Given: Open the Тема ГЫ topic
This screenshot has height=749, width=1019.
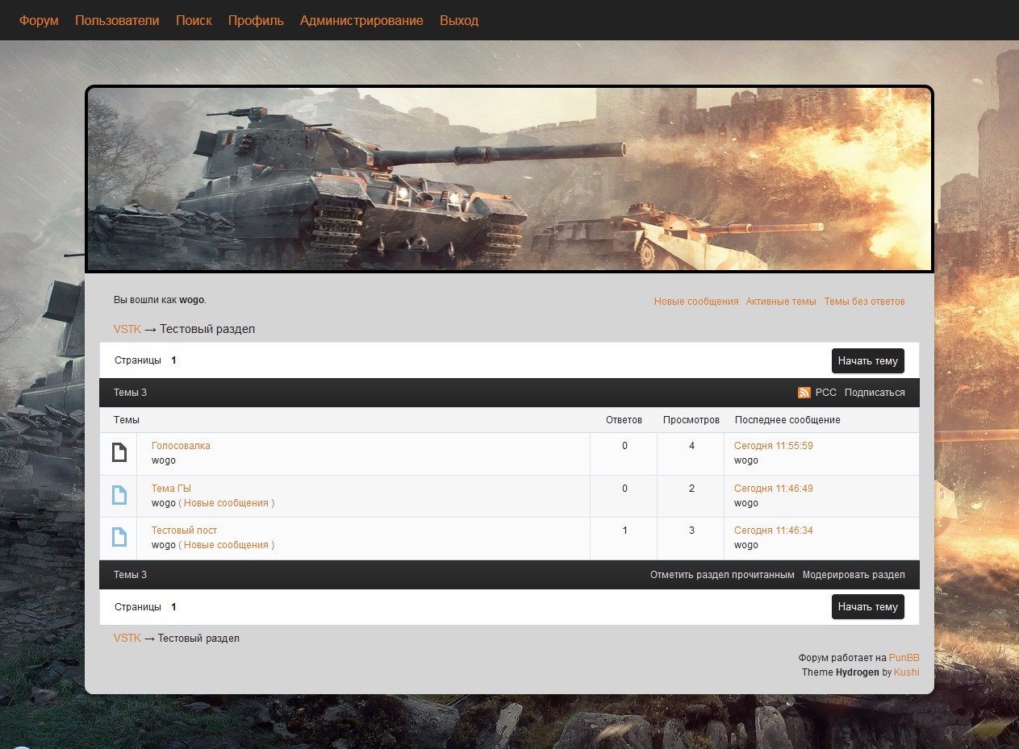Looking at the screenshot, I should click(171, 489).
